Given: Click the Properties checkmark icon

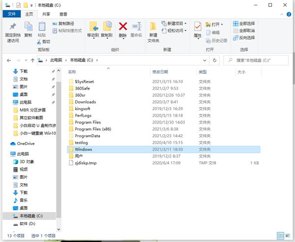Looking at the screenshot, I should point(198,27).
